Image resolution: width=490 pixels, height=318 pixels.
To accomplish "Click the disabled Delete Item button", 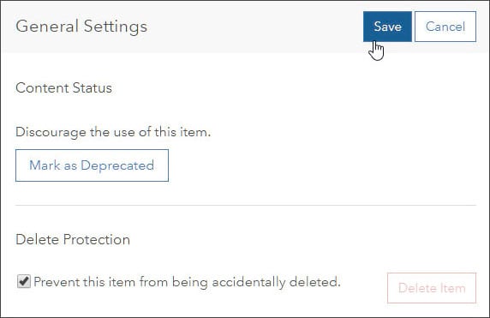I will click(x=432, y=288).
